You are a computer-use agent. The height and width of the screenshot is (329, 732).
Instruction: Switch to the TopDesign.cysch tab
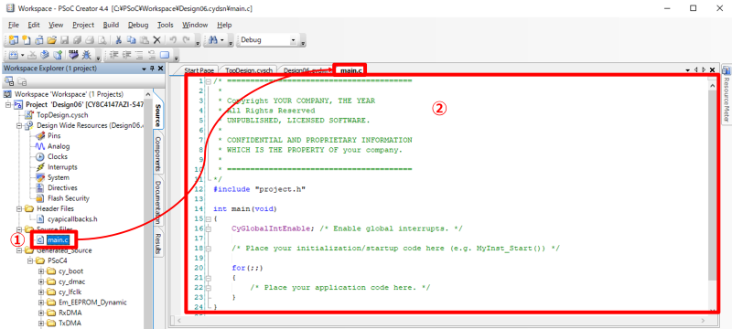tap(249, 70)
